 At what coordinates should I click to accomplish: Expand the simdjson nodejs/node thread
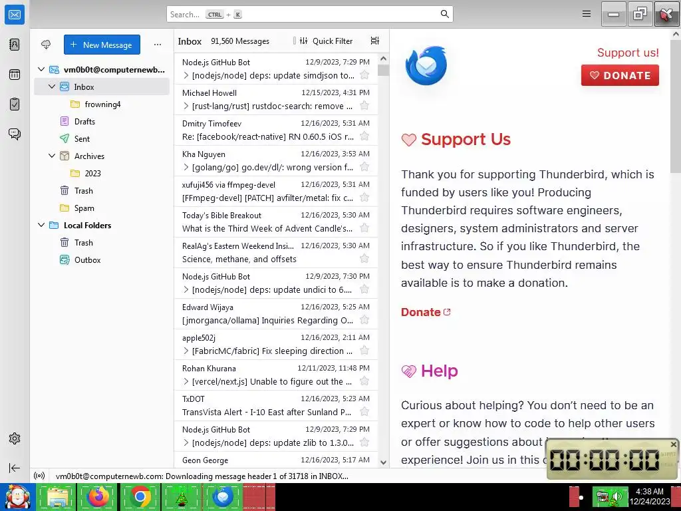(186, 75)
